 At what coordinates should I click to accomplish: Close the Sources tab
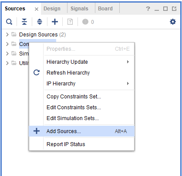(37, 9)
